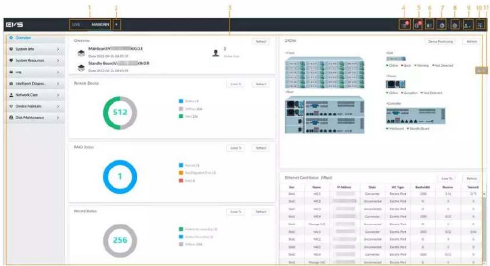Viewport: 490px width, 266px height.
Task: Click the Ethernet table scrollbar
Action: click(x=484, y=228)
